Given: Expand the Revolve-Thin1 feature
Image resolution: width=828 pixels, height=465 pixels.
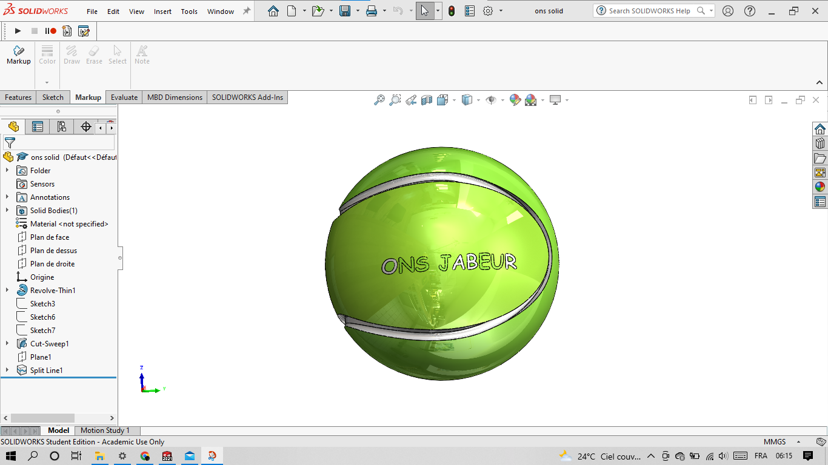Looking at the screenshot, I should pos(7,291).
